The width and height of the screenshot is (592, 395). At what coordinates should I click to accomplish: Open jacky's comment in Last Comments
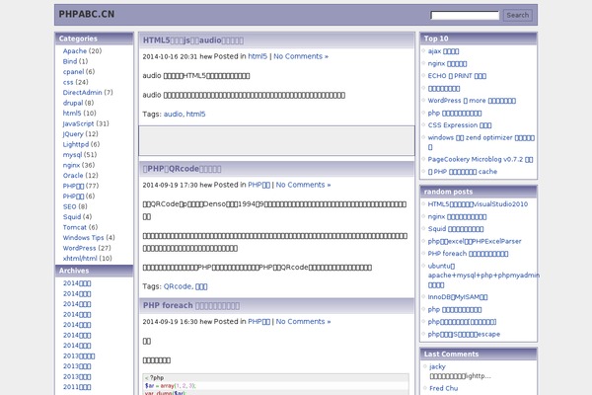(x=437, y=366)
